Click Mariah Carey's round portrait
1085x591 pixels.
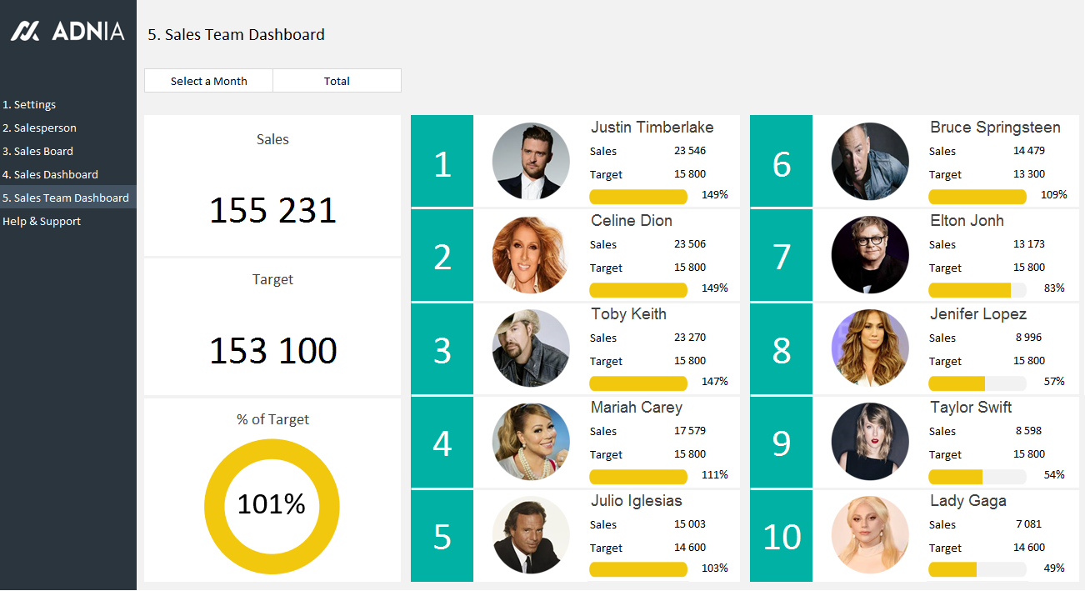click(531, 442)
